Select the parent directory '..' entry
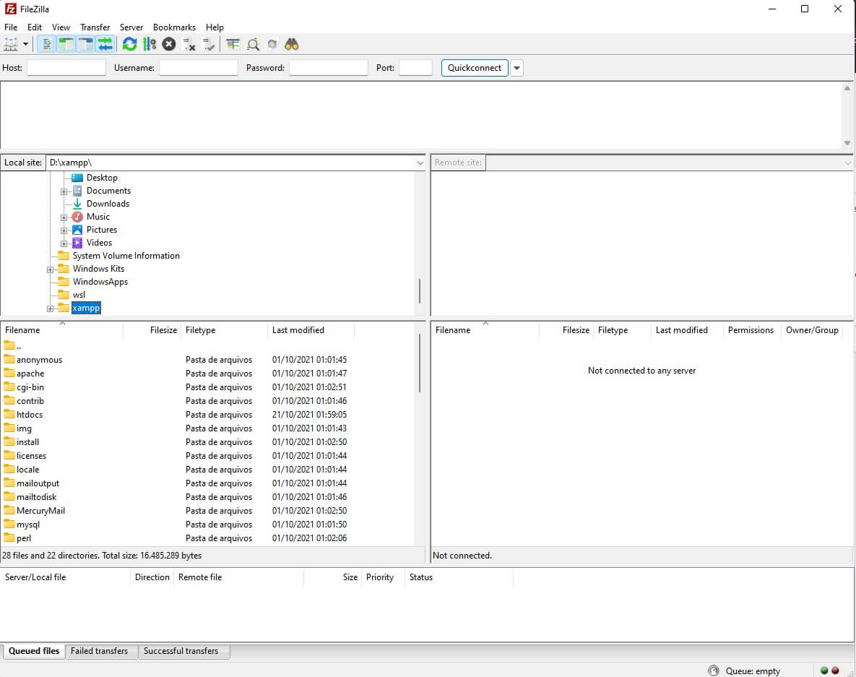The height and width of the screenshot is (677, 856). click(13, 345)
